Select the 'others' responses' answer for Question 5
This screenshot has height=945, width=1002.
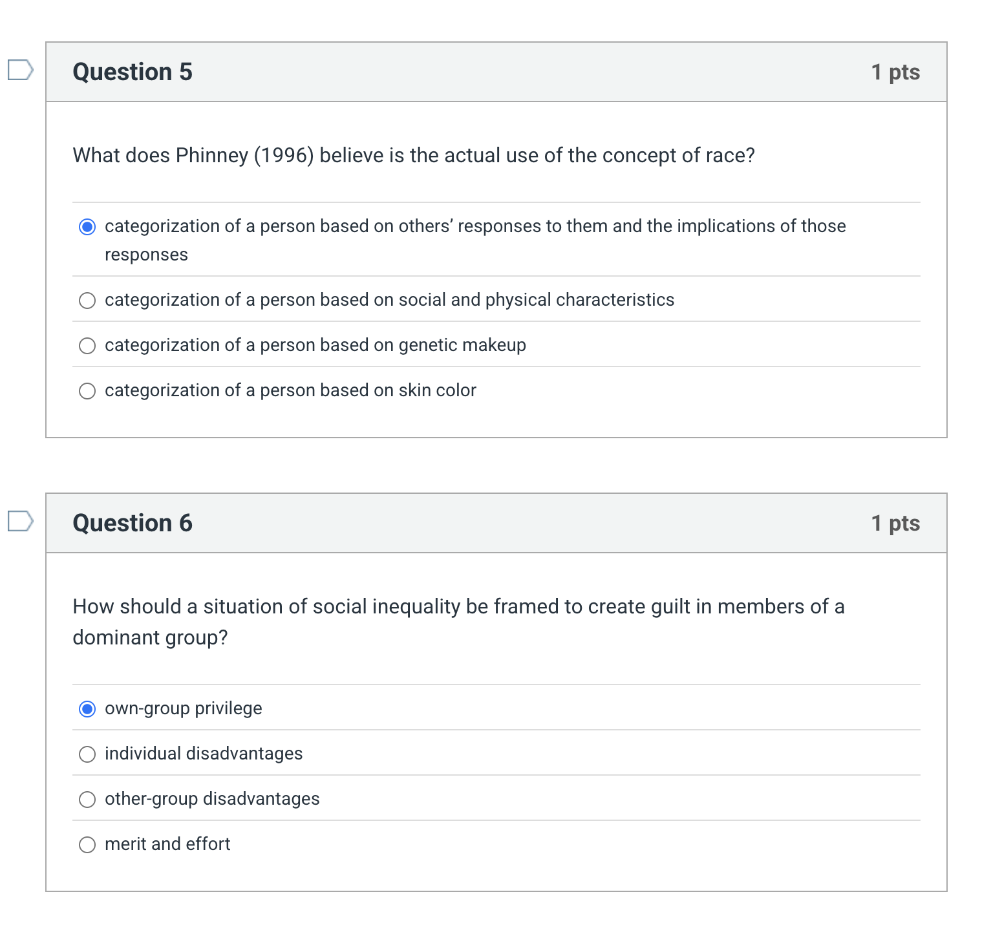click(x=87, y=227)
